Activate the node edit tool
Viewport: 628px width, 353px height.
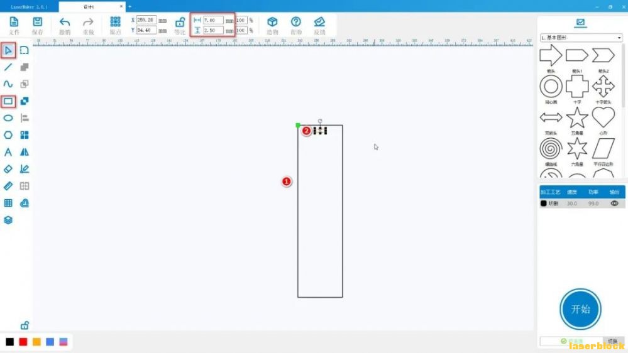(25, 50)
